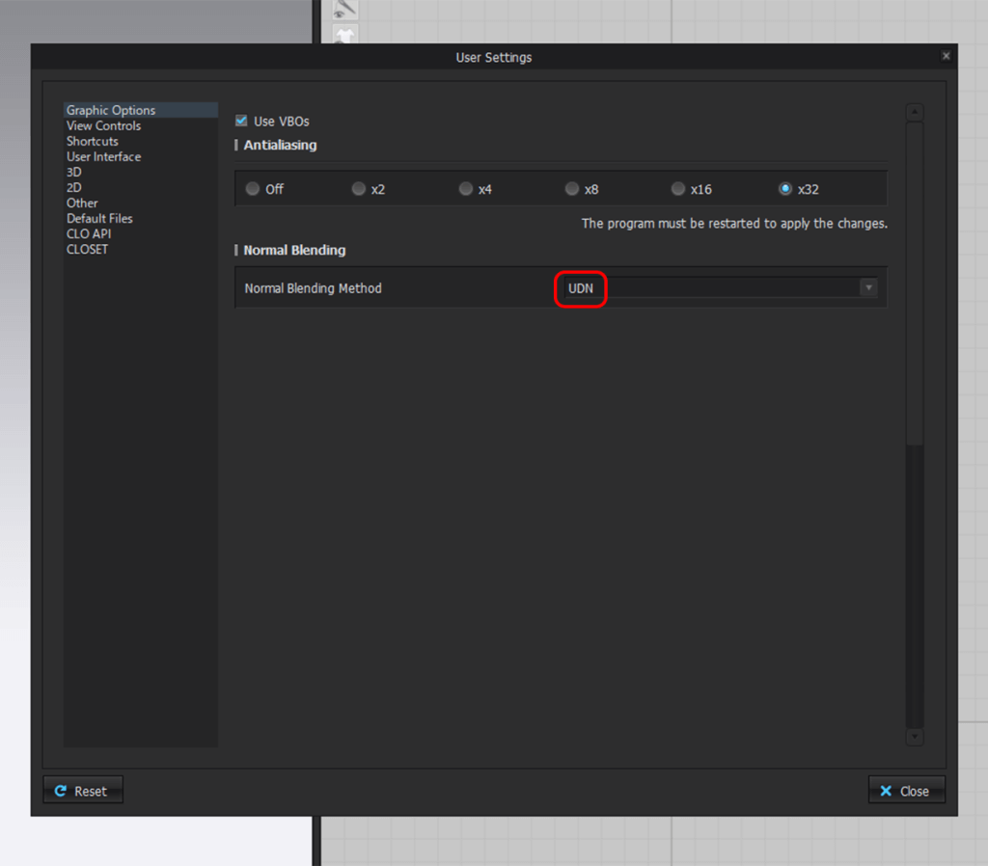Click the blue X icon on the Close button
Screen dimensions: 988x866
click(886, 790)
